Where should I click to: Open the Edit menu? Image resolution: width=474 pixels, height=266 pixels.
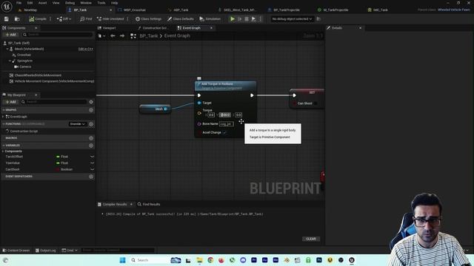pos(30,3)
